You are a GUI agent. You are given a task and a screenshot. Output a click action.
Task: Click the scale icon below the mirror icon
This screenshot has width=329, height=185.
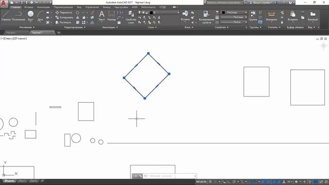[x=78, y=22]
